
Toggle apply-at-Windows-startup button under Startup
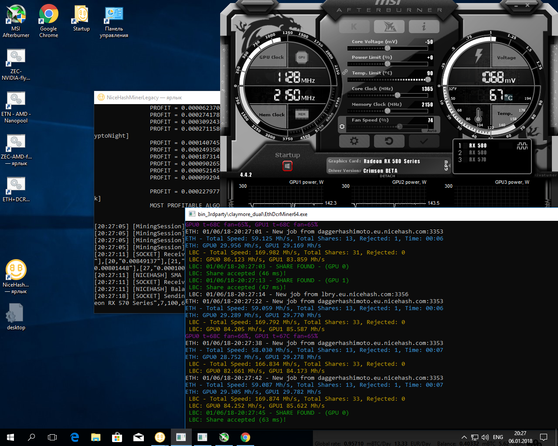click(287, 166)
